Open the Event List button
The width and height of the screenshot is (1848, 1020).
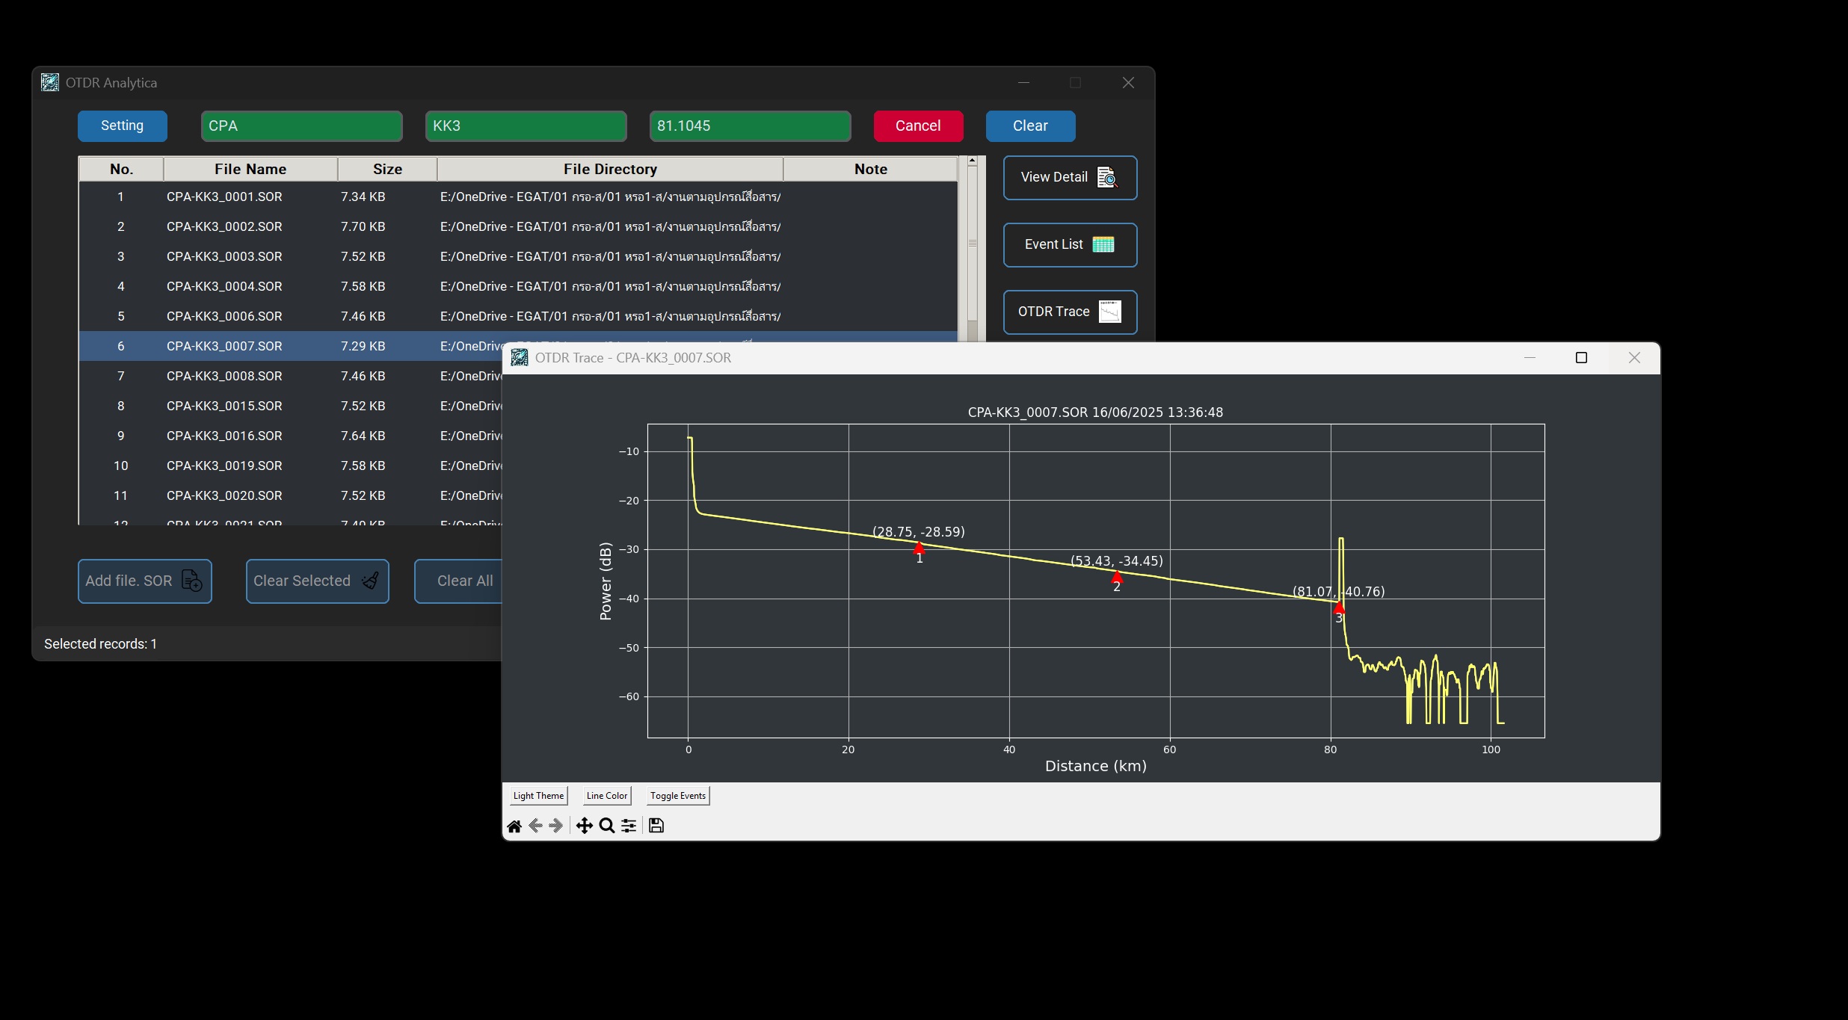1069,244
